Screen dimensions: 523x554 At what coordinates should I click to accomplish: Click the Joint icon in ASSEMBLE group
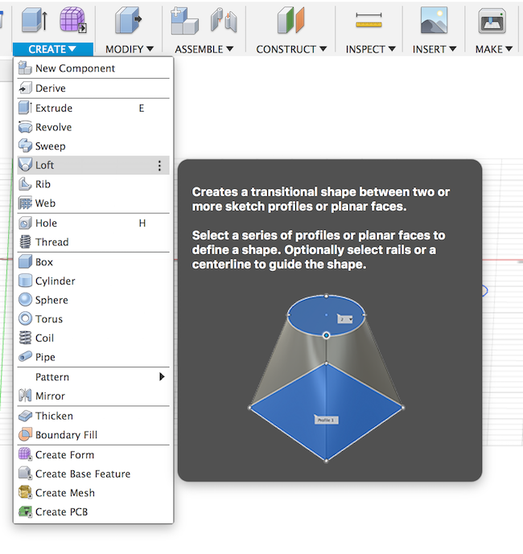click(224, 20)
